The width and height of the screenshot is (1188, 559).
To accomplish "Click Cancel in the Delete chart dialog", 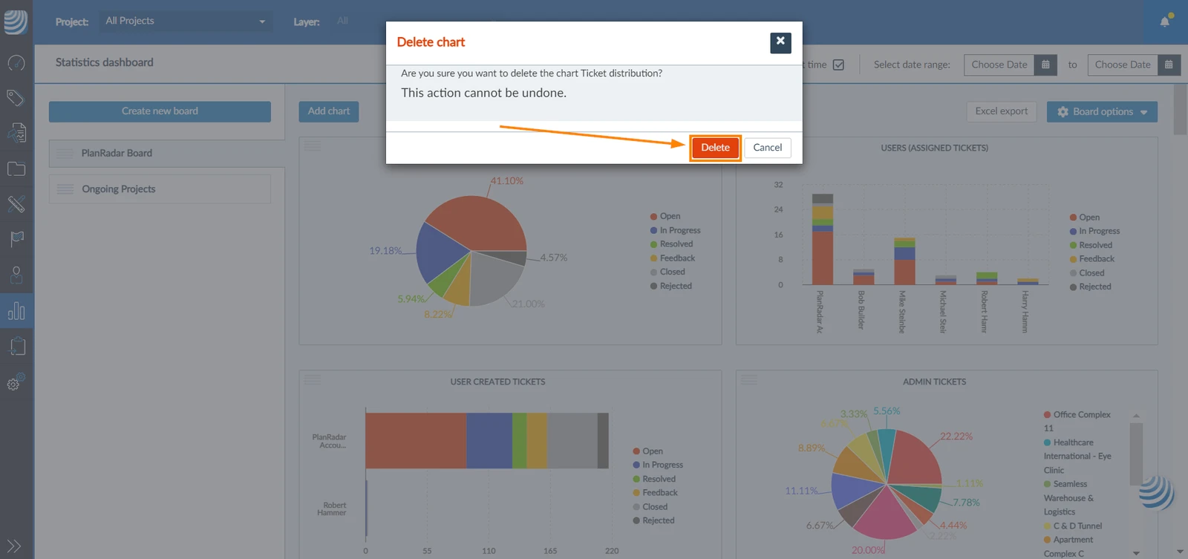I will pyautogui.click(x=768, y=148).
